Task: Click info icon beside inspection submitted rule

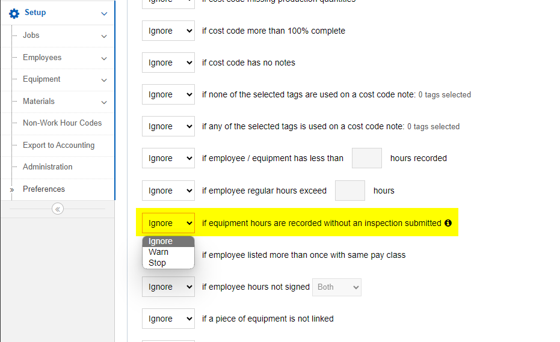Action: click(x=448, y=223)
